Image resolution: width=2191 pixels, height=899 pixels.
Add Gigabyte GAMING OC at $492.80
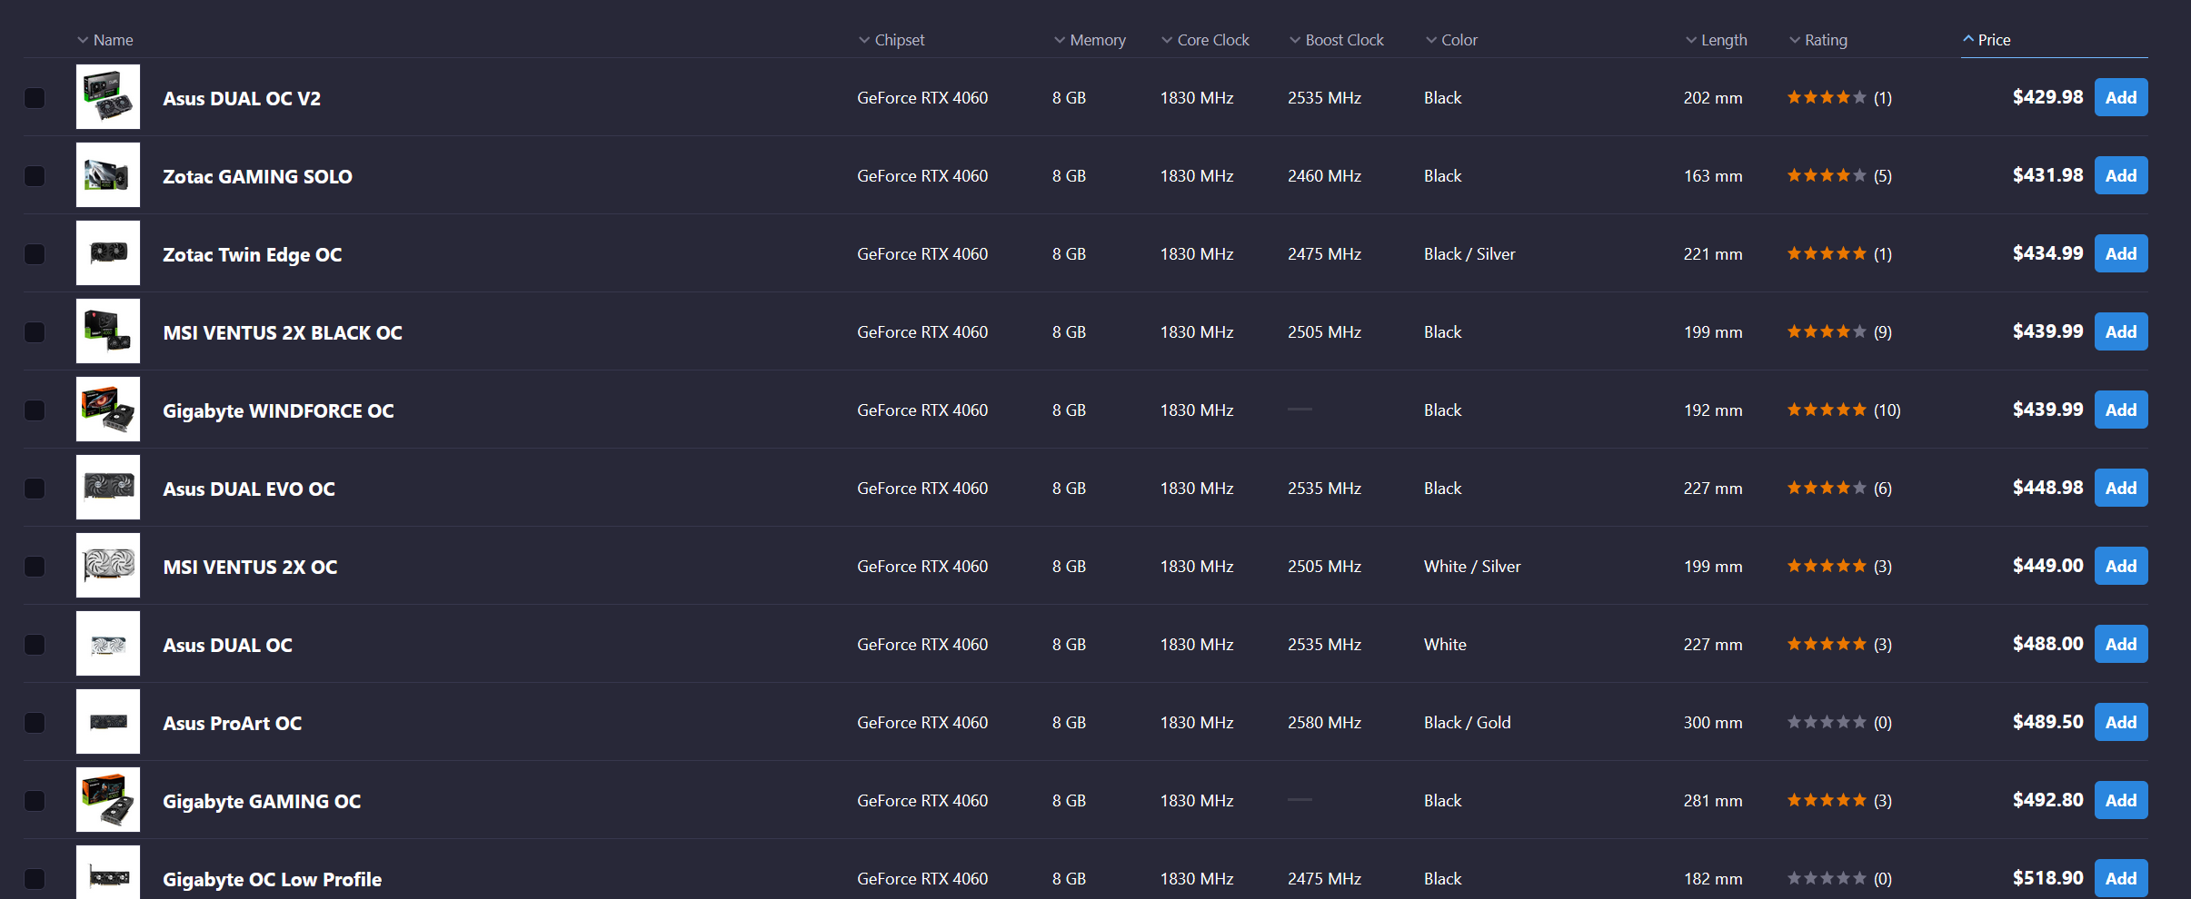[2121, 800]
